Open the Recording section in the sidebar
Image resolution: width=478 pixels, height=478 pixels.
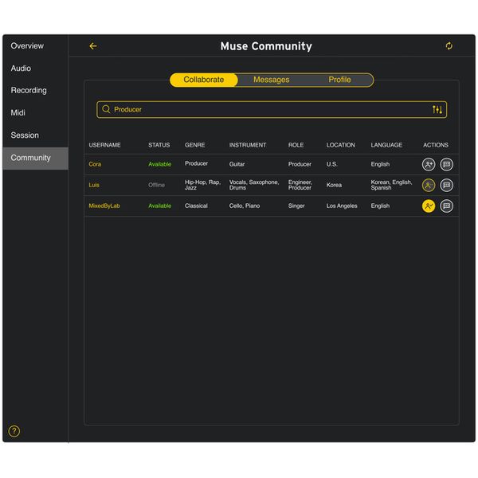(x=29, y=91)
